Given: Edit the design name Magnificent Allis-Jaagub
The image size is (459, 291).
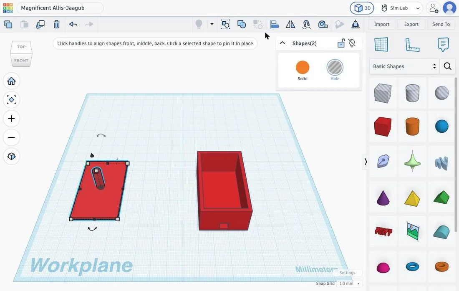Looking at the screenshot, I should coord(60,8).
